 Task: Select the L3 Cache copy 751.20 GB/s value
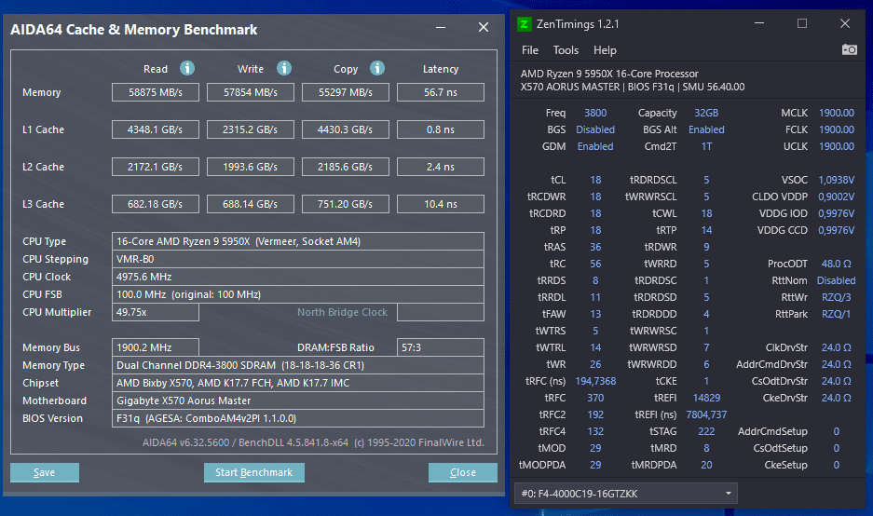pos(345,204)
